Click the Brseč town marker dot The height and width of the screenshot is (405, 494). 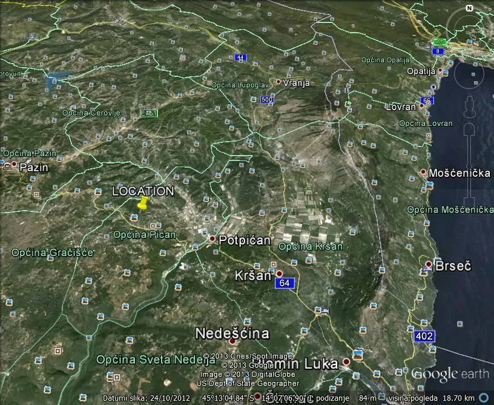pyautogui.click(x=429, y=263)
